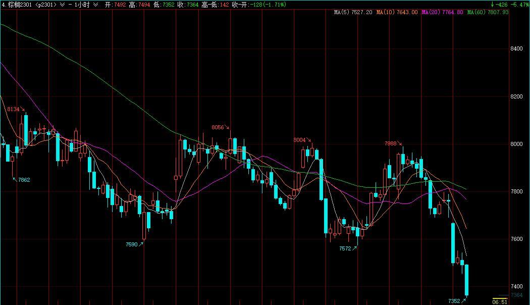530x305 pixels.
Task: Click the current price tag 7364 on axis
Action: [516, 295]
